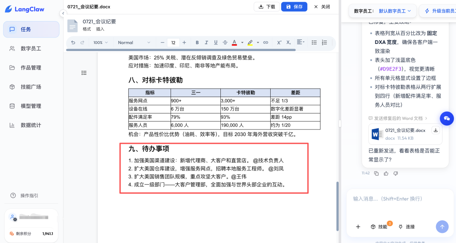
Task: Open the 默认数字员工 dropdown
Action: [x=395, y=11]
